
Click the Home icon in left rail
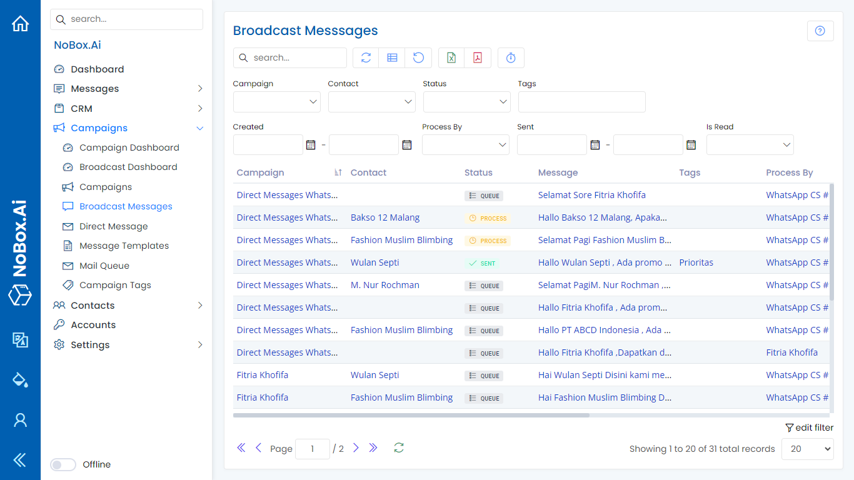pos(20,24)
